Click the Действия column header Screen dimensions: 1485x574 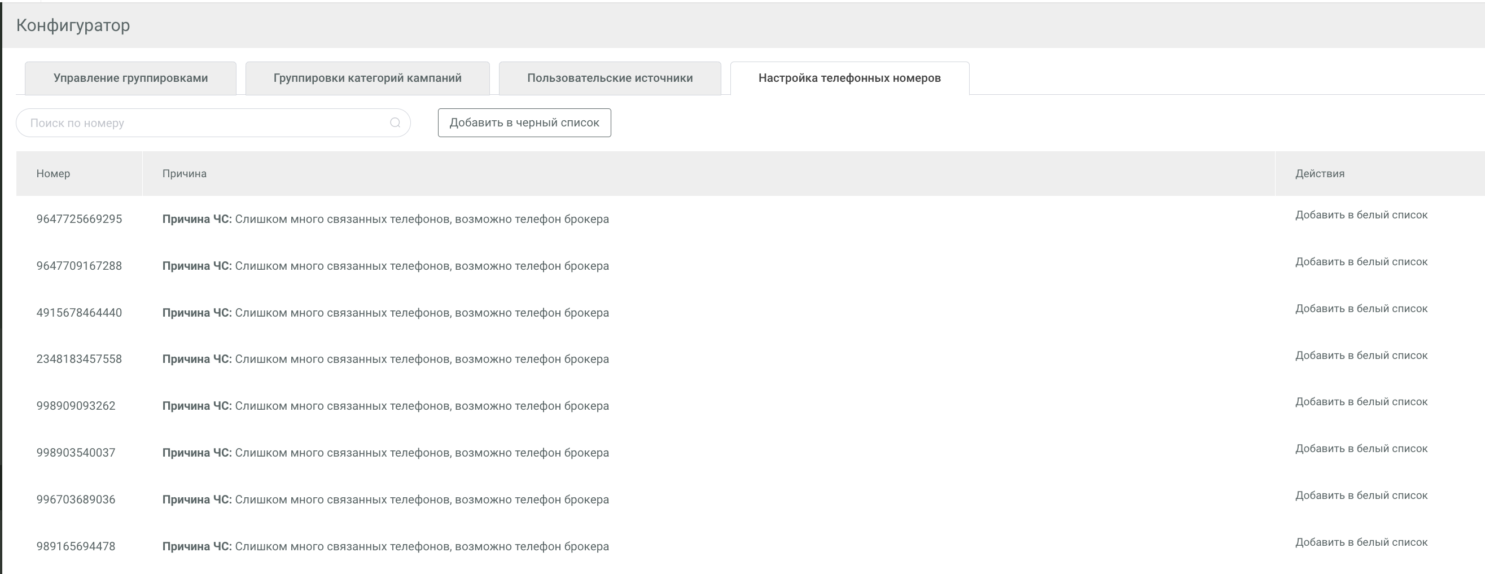(1320, 173)
